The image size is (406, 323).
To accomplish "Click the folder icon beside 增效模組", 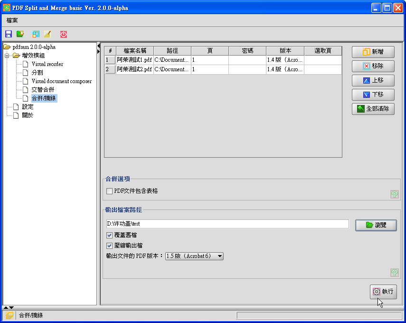I will [16, 56].
